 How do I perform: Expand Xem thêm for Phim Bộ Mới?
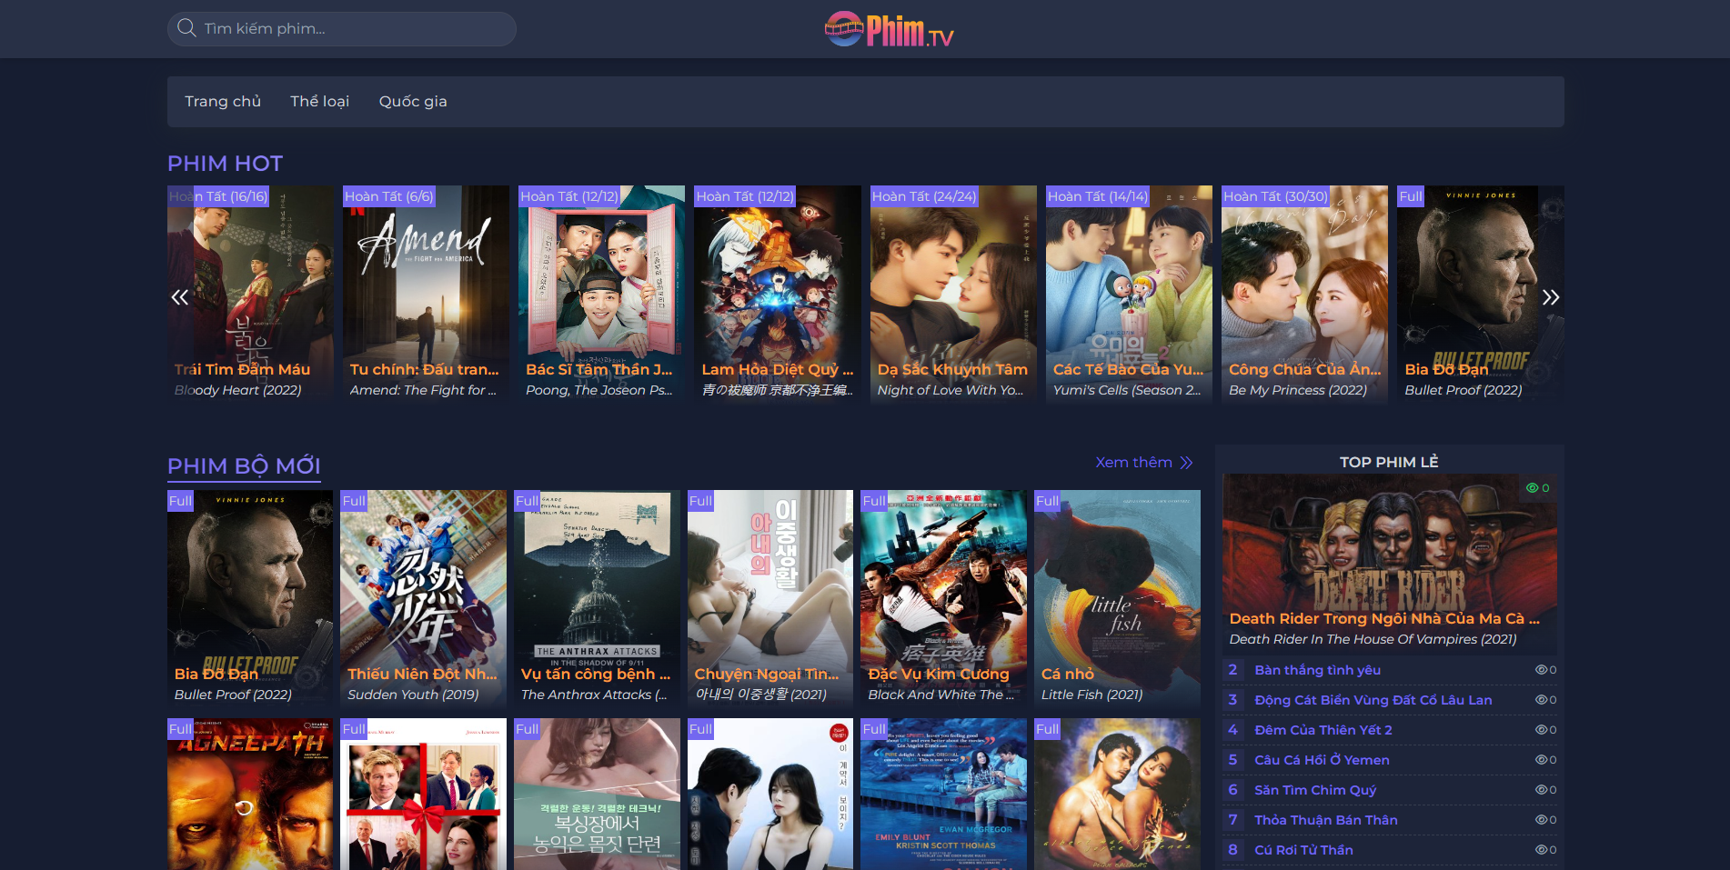pos(1143,463)
